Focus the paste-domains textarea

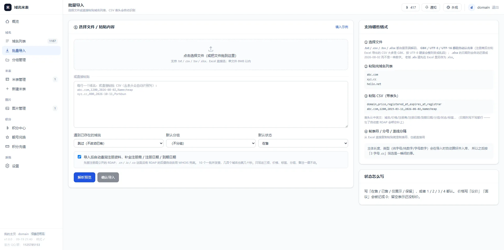coord(211,104)
